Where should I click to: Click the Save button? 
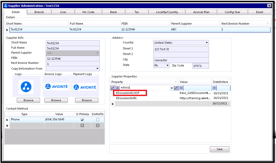[x=219, y=149]
